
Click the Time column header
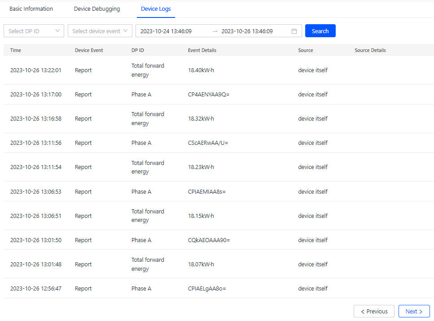[x=16, y=50]
